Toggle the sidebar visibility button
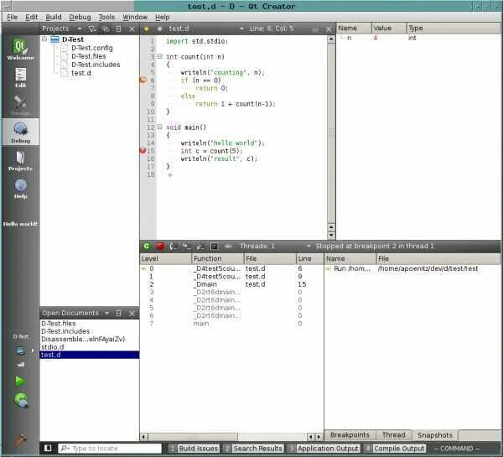503x457 pixels. pos(48,448)
